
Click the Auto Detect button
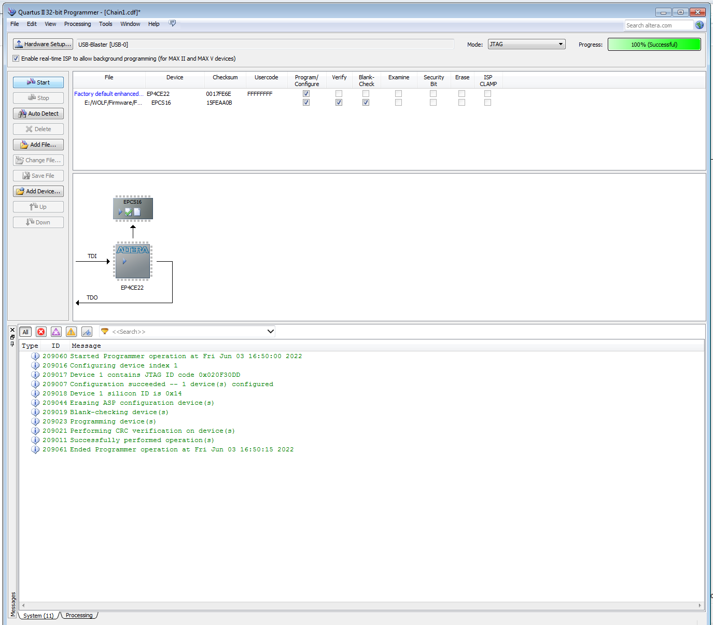[38, 113]
